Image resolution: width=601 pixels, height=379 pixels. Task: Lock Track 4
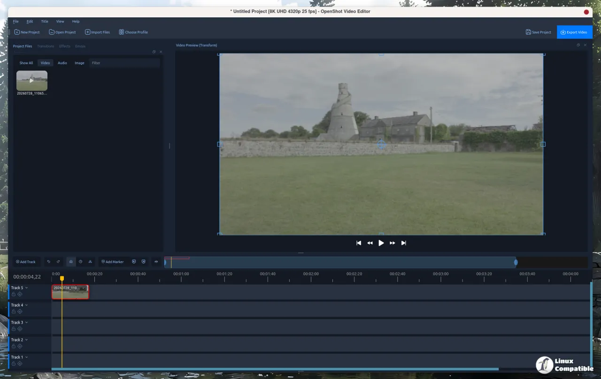(14, 311)
